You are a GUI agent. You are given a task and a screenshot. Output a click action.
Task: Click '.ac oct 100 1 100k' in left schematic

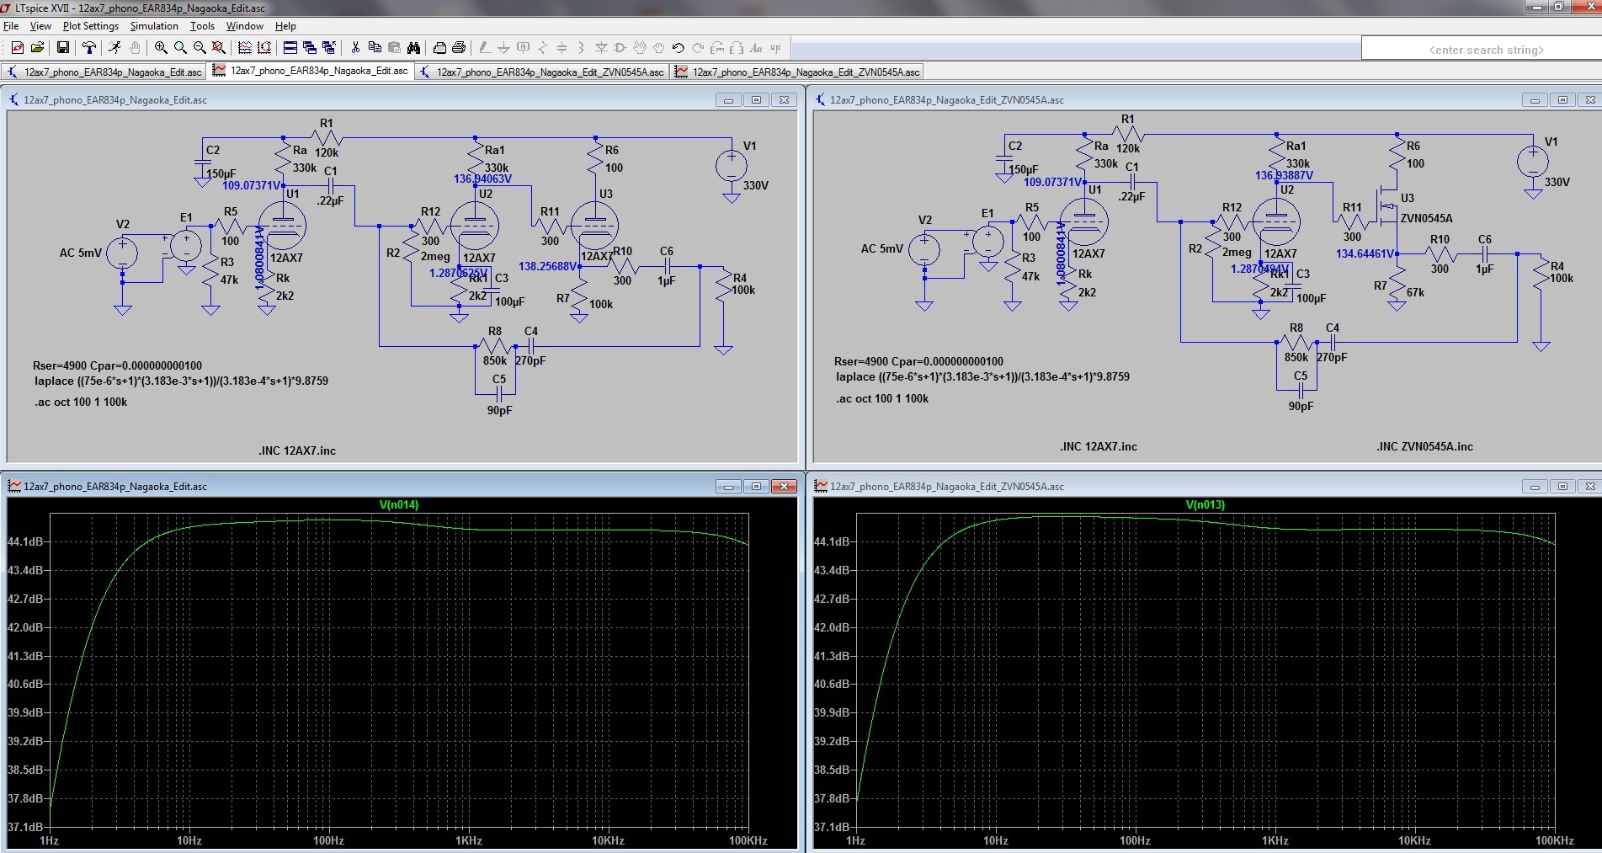(81, 402)
